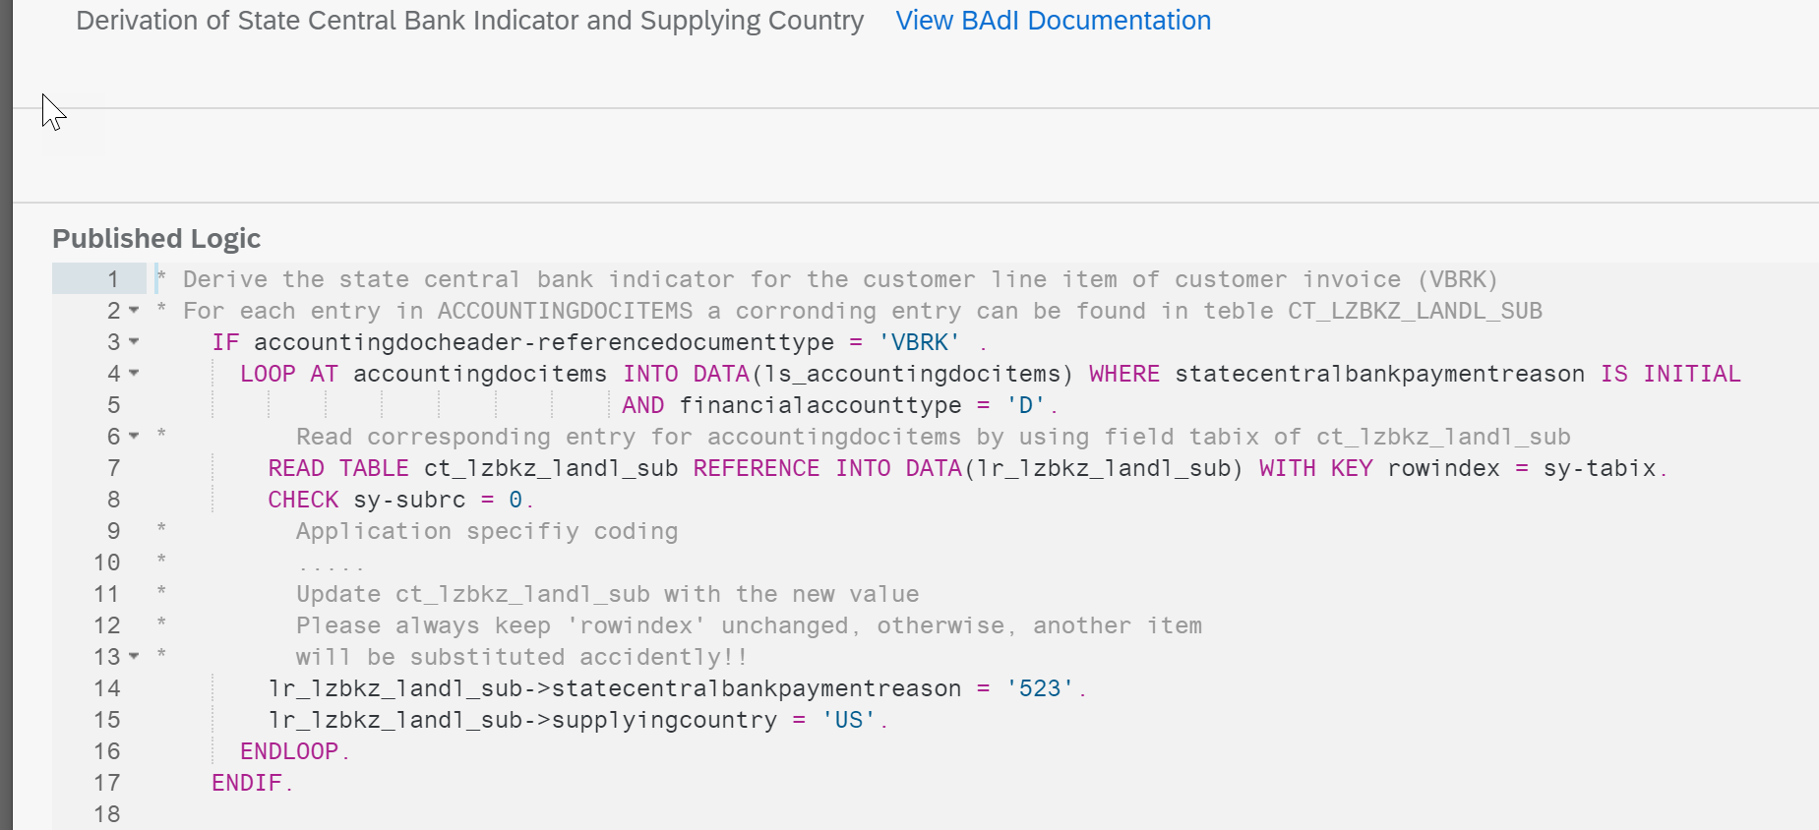Click line number 1 in gutter
Screen dimensions: 1819x830
click(x=113, y=279)
